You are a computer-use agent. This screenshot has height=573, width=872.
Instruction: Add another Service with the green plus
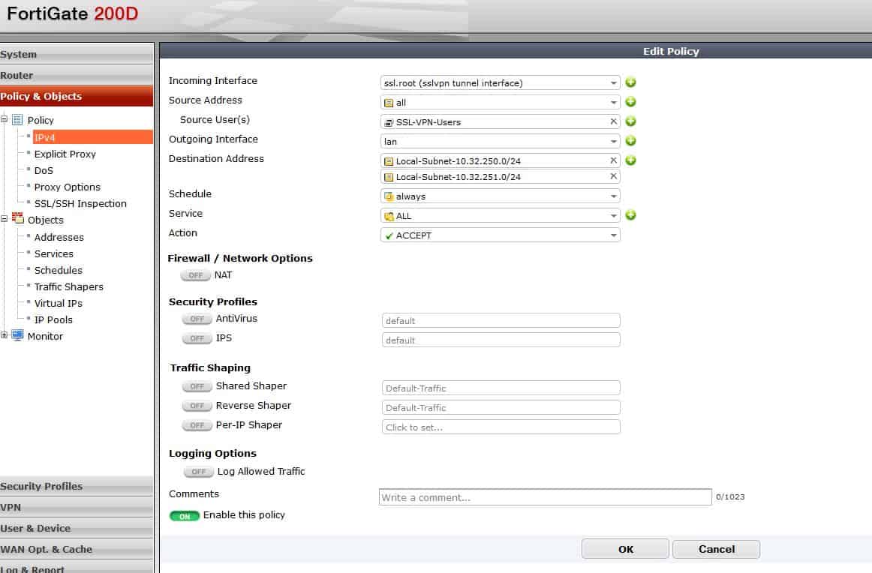pos(630,215)
